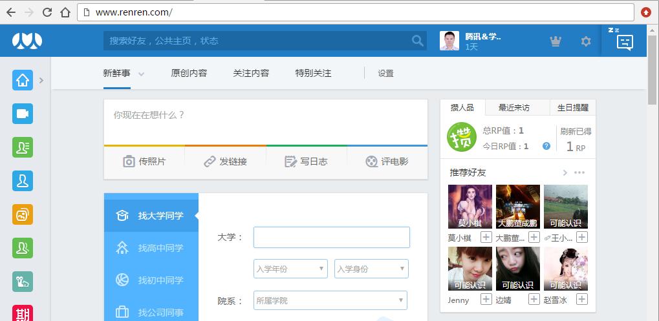Expand sidebar with arrow beside home
The width and height of the screenshot is (659, 321).
[41, 80]
